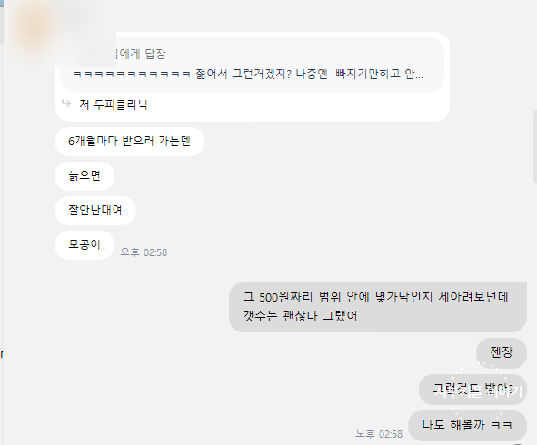The image size is (537, 445).
Task: Click the 오후 02:58 timestamp beside 나도 해볼까
Action: [379, 434]
